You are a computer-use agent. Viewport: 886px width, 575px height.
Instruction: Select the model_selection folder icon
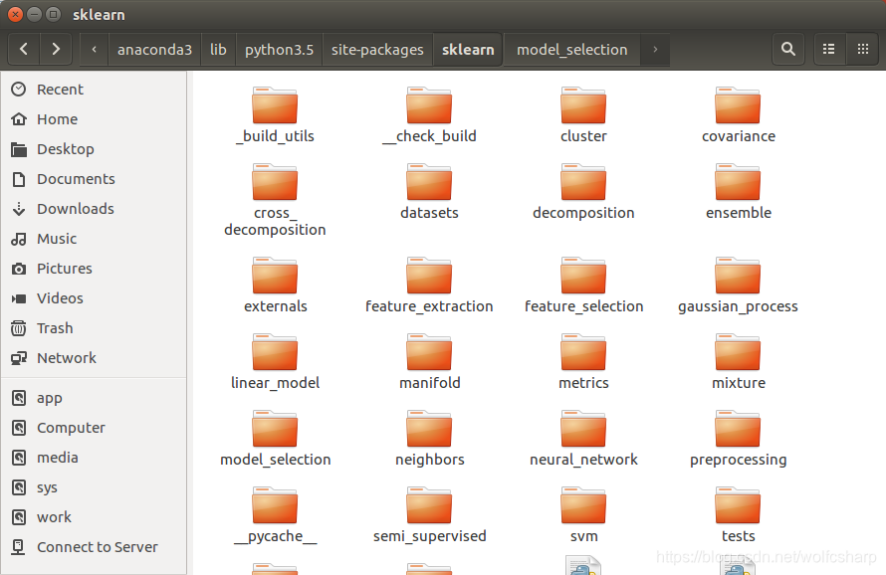coord(275,429)
